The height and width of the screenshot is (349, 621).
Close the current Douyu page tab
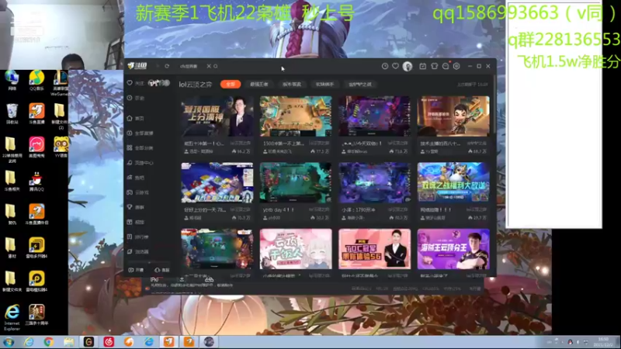[209, 66]
